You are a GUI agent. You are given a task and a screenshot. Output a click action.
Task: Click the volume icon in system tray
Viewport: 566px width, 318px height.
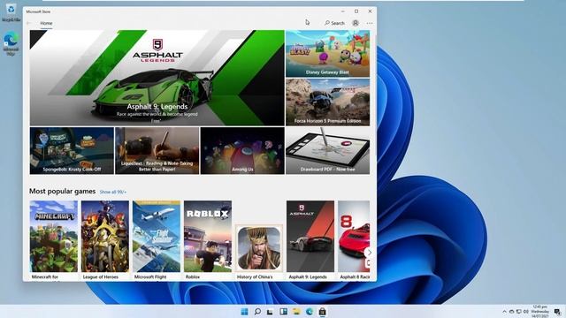pos(526,312)
